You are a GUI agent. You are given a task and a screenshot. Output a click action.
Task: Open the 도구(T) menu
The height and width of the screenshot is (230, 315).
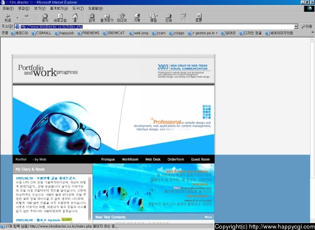(x=78, y=8)
